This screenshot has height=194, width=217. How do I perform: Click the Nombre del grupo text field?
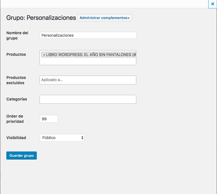(88, 35)
